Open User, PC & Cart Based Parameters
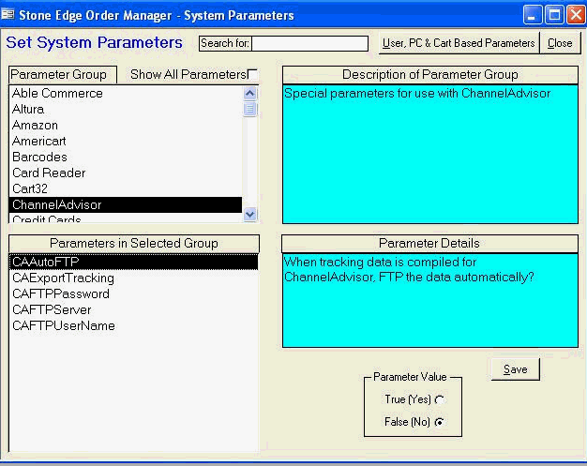587x466 pixels. pos(459,43)
